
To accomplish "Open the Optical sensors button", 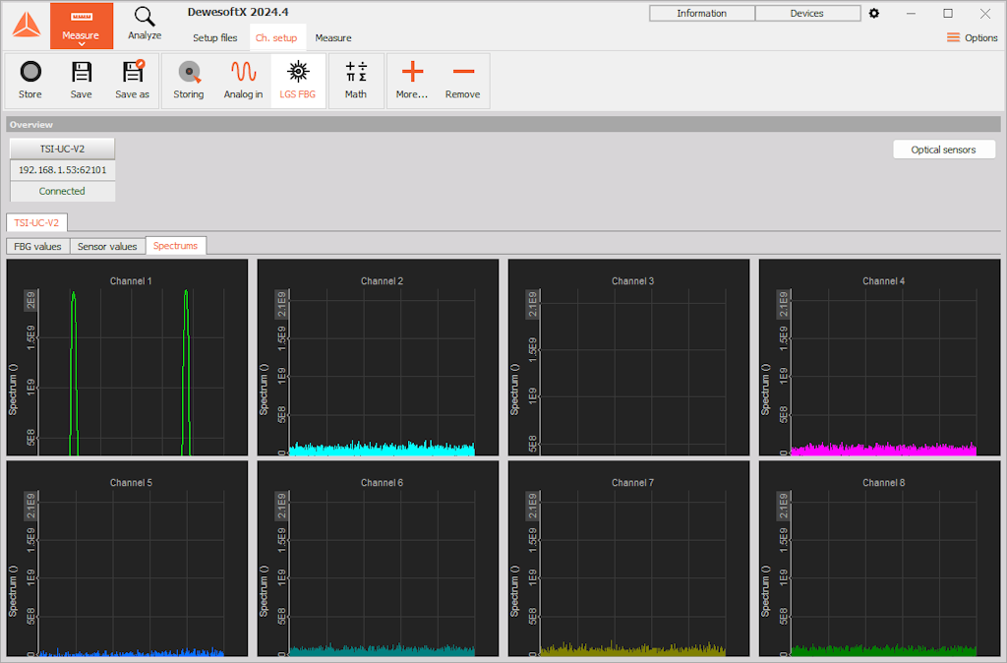I will [x=943, y=150].
